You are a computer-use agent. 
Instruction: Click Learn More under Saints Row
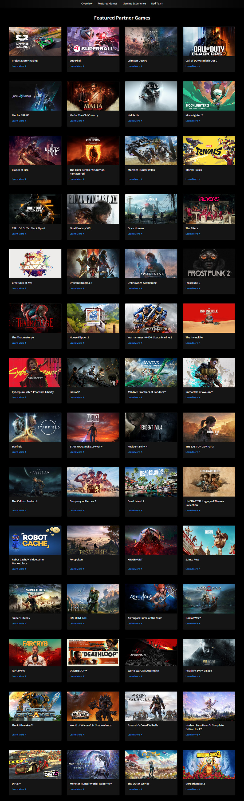[193, 569]
